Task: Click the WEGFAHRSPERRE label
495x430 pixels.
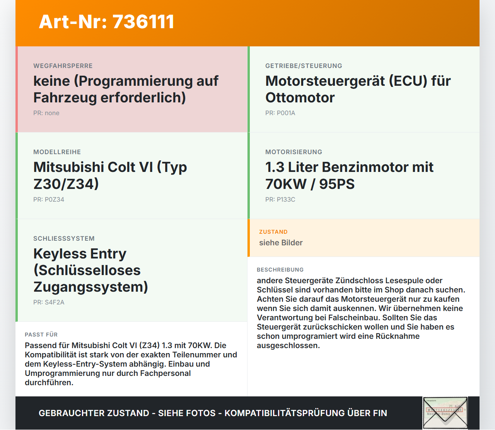Action: point(63,66)
